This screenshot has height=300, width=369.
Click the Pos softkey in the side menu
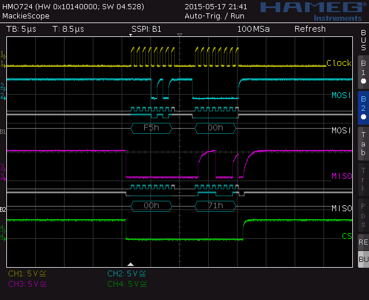pyautogui.click(x=363, y=215)
